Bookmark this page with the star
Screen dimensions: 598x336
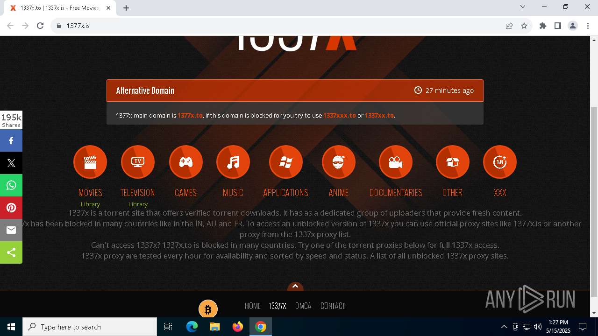click(524, 26)
